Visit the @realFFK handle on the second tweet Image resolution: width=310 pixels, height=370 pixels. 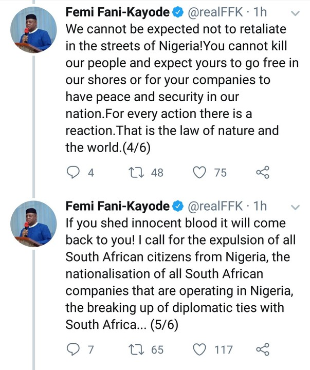point(214,206)
